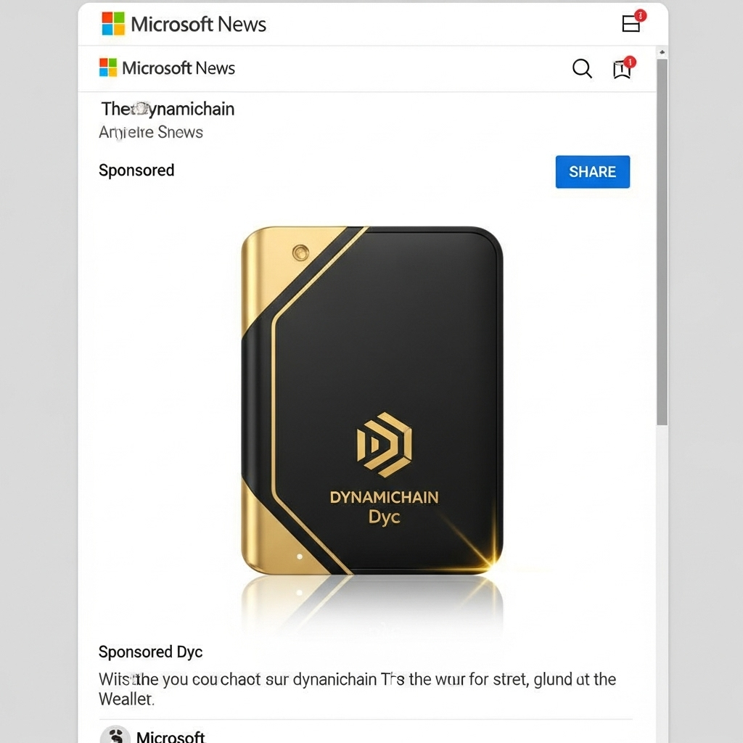Image resolution: width=743 pixels, height=743 pixels.
Task: Click the Microsoft publisher name at bottom
Action: (x=171, y=736)
